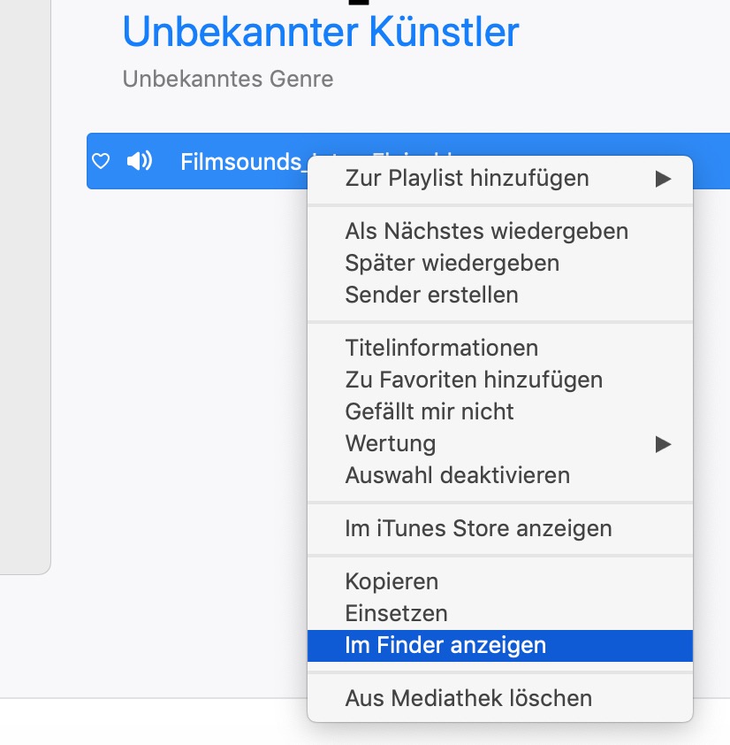Expand the arrow next to Zur Playlist hinzufügen
This screenshot has width=730, height=745.
click(x=663, y=179)
